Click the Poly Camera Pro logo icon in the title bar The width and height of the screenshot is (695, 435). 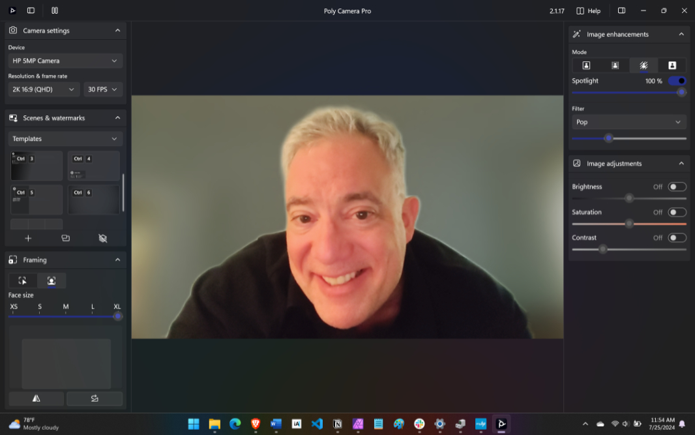pyautogui.click(x=12, y=10)
